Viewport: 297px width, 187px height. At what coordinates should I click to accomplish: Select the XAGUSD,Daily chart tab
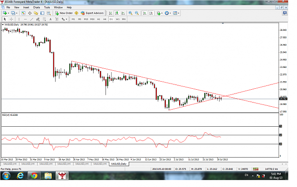pyautogui.click(x=119, y=164)
